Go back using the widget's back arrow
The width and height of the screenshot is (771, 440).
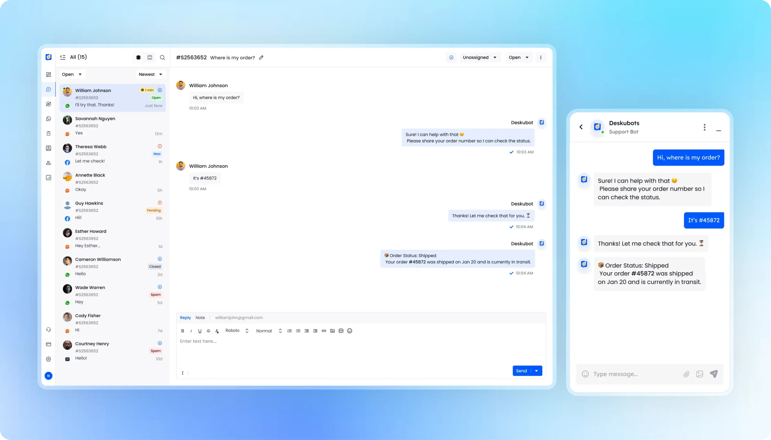click(581, 127)
